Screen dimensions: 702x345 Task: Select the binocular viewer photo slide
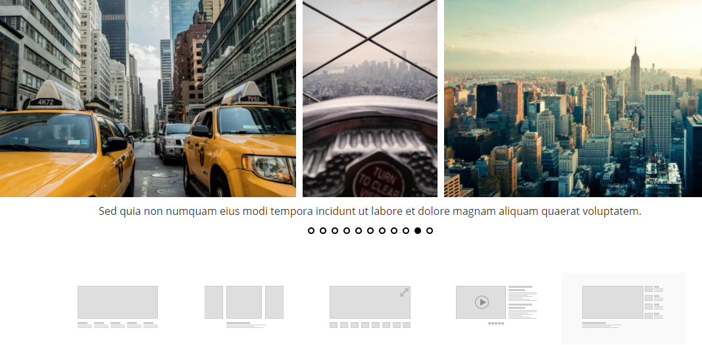pyautogui.click(x=370, y=99)
